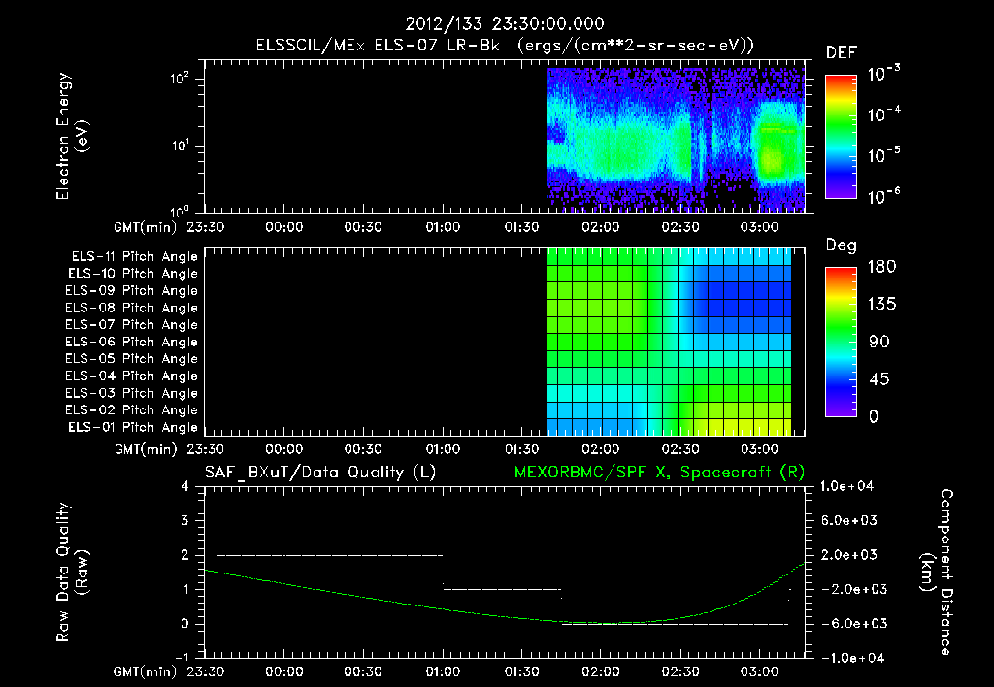994x687 pixels.
Task: Click the SAF_BXuT/Data Quality (L) legend
Action: pos(320,473)
